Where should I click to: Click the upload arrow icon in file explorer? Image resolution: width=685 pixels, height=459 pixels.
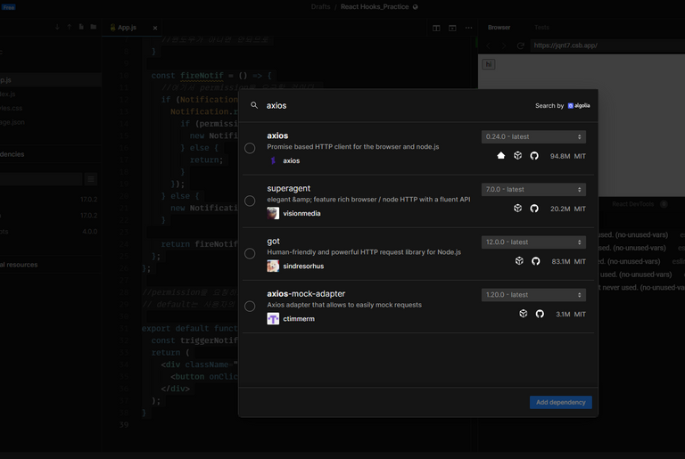coord(70,27)
